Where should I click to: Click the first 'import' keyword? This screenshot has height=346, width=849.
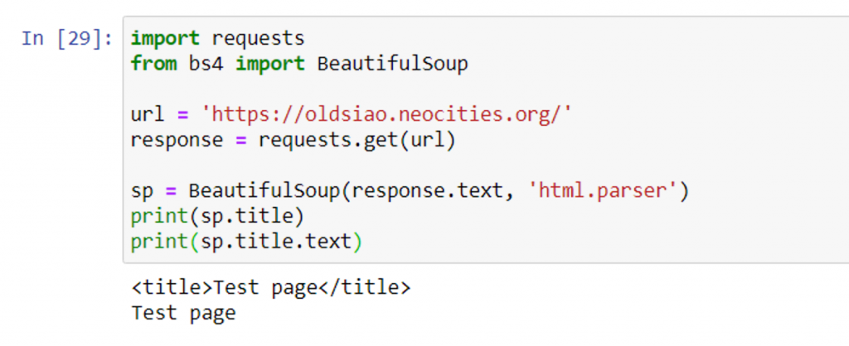pos(165,38)
